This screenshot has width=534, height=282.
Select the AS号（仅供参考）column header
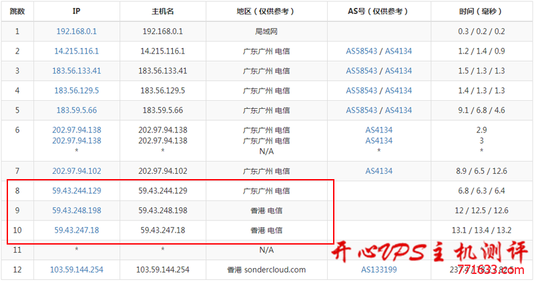[378, 11]
